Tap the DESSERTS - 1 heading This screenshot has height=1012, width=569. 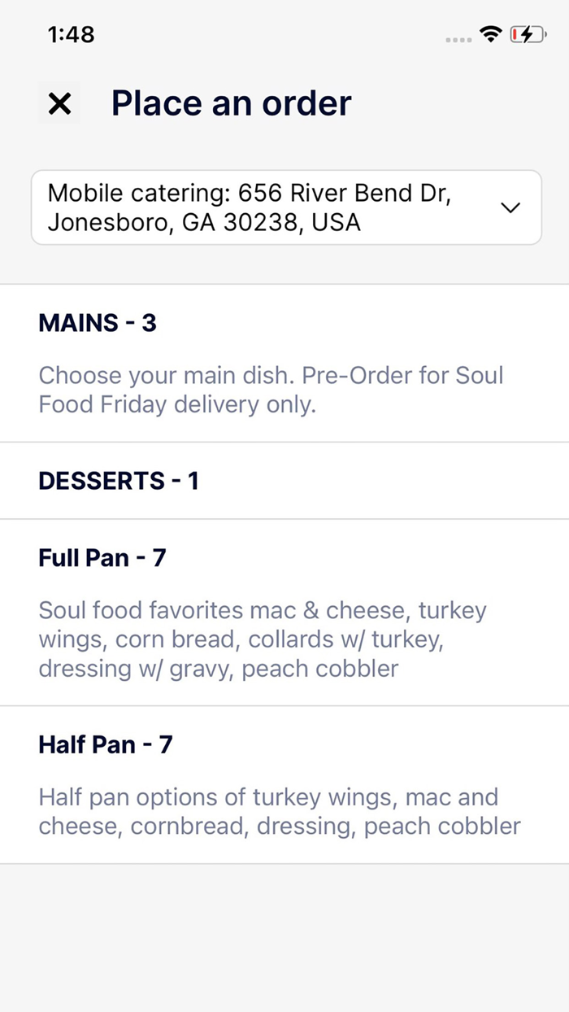click(119, 481)
